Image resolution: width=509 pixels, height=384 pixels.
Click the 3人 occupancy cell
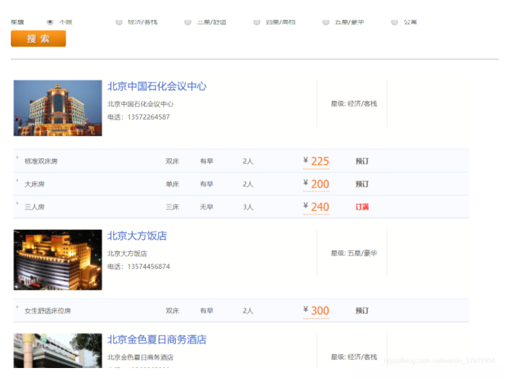[x=248, y=207]
